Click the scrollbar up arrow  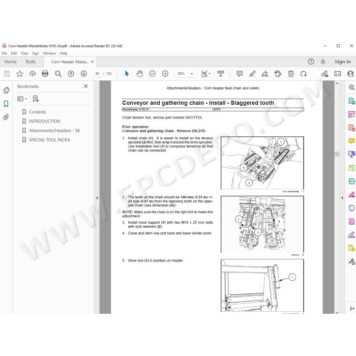click(x=337, y=83)
